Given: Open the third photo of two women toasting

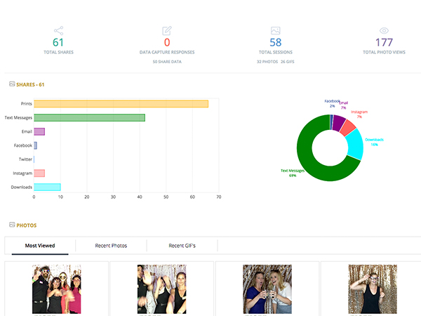Looking at the screenshot, I should pyautogui.click(x=267, y=289).
